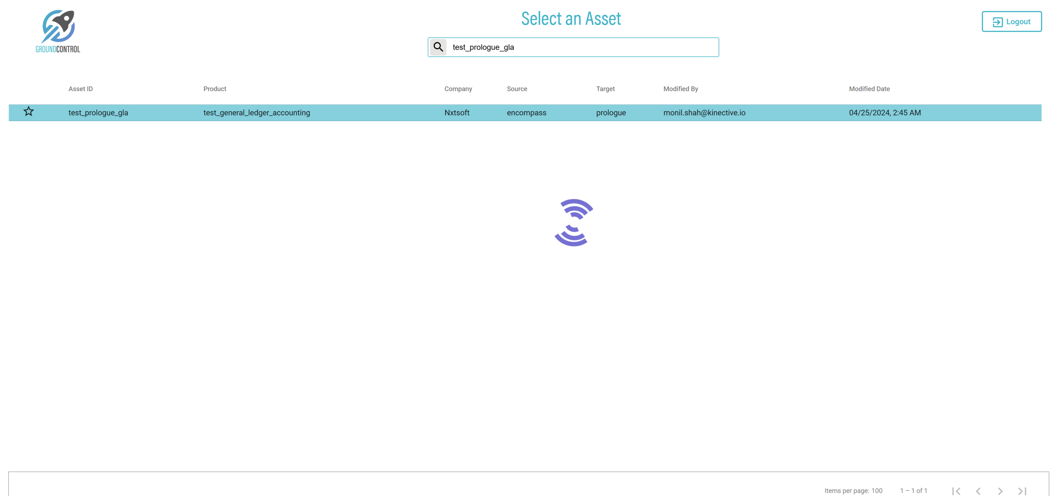This screenshot has width=1057, height=496.
Task: Focus the asset search field
Action: (583, 47)
